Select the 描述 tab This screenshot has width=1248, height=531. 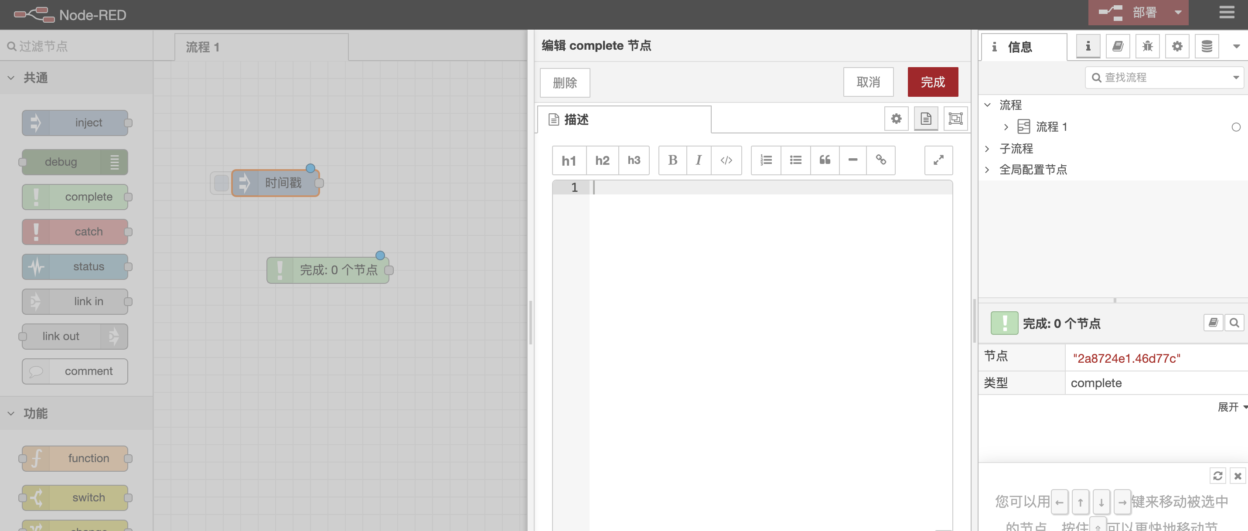(x=624, y=119)
